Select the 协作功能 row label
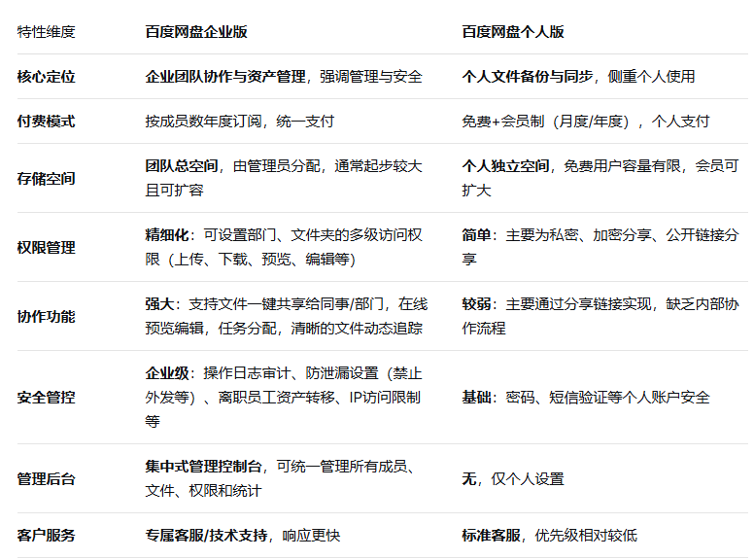The width and height of the screenshot is (754, 559). tap(47, 317)
